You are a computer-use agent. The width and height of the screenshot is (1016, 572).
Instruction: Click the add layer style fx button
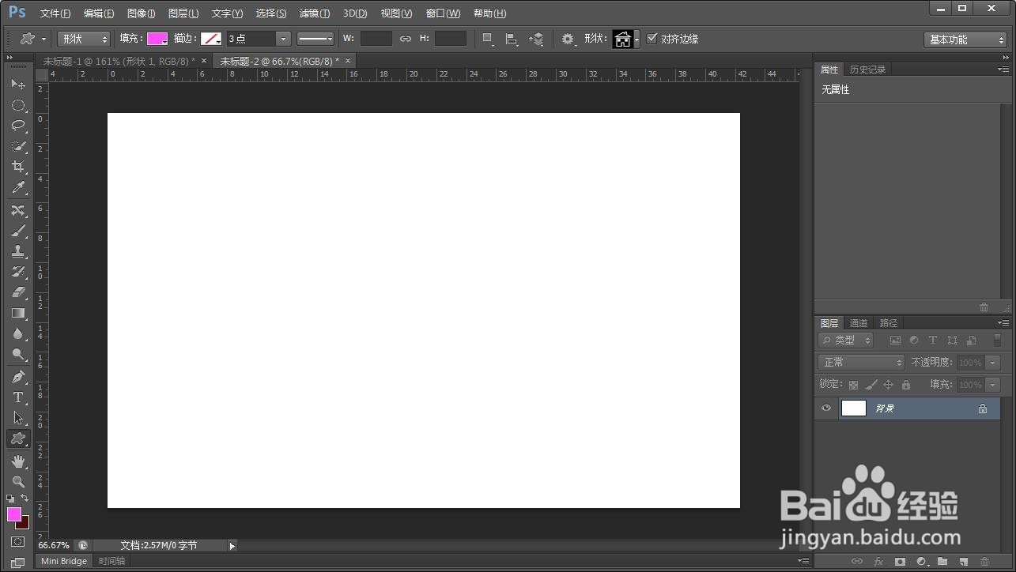pyautogui.click(x=878, y=562)
